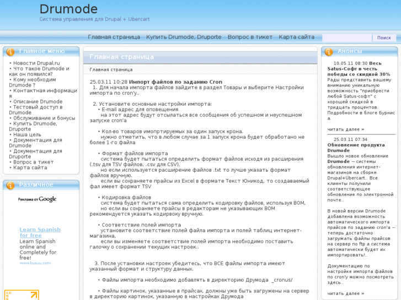Click the search input field
Screen dimensions: 401x300
[347, 38]
